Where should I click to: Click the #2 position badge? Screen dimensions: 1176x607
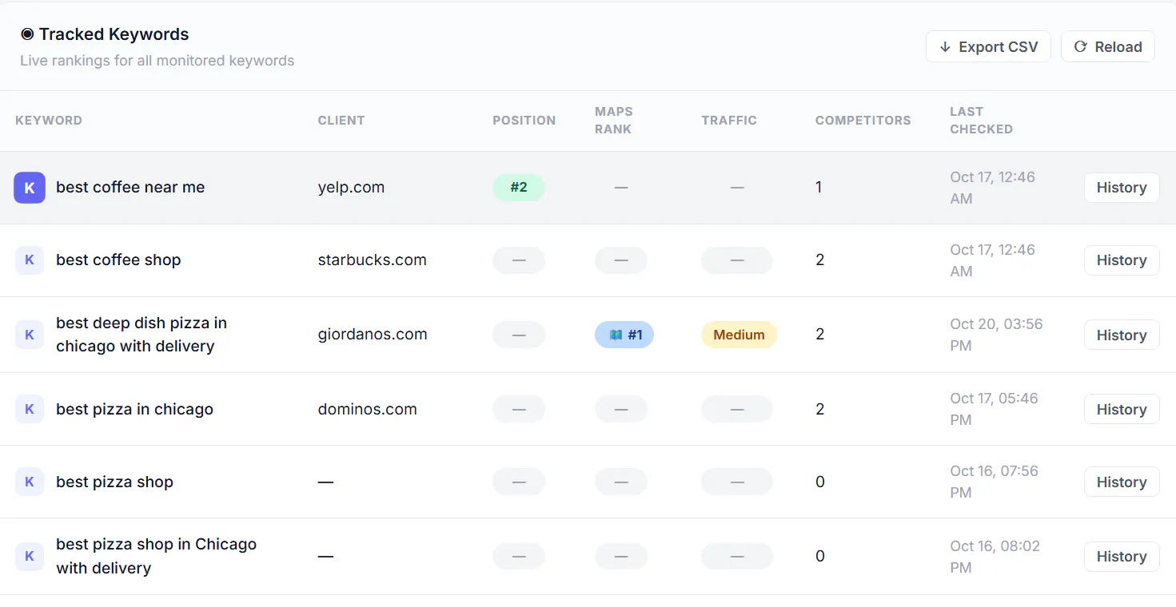tap(519, 188)
